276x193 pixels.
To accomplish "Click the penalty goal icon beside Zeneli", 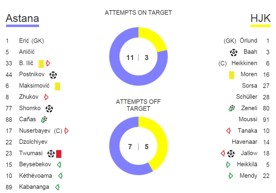I will [232, 108].
